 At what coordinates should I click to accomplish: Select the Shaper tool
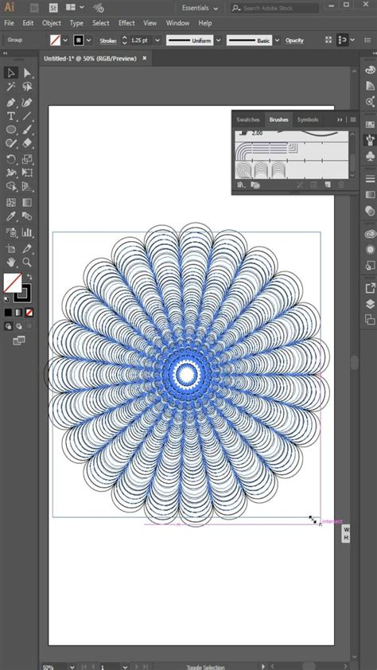[11, 143]
